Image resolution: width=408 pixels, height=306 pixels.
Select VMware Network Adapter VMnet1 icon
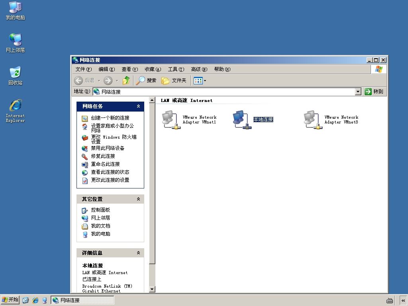[x=171, y=120]
